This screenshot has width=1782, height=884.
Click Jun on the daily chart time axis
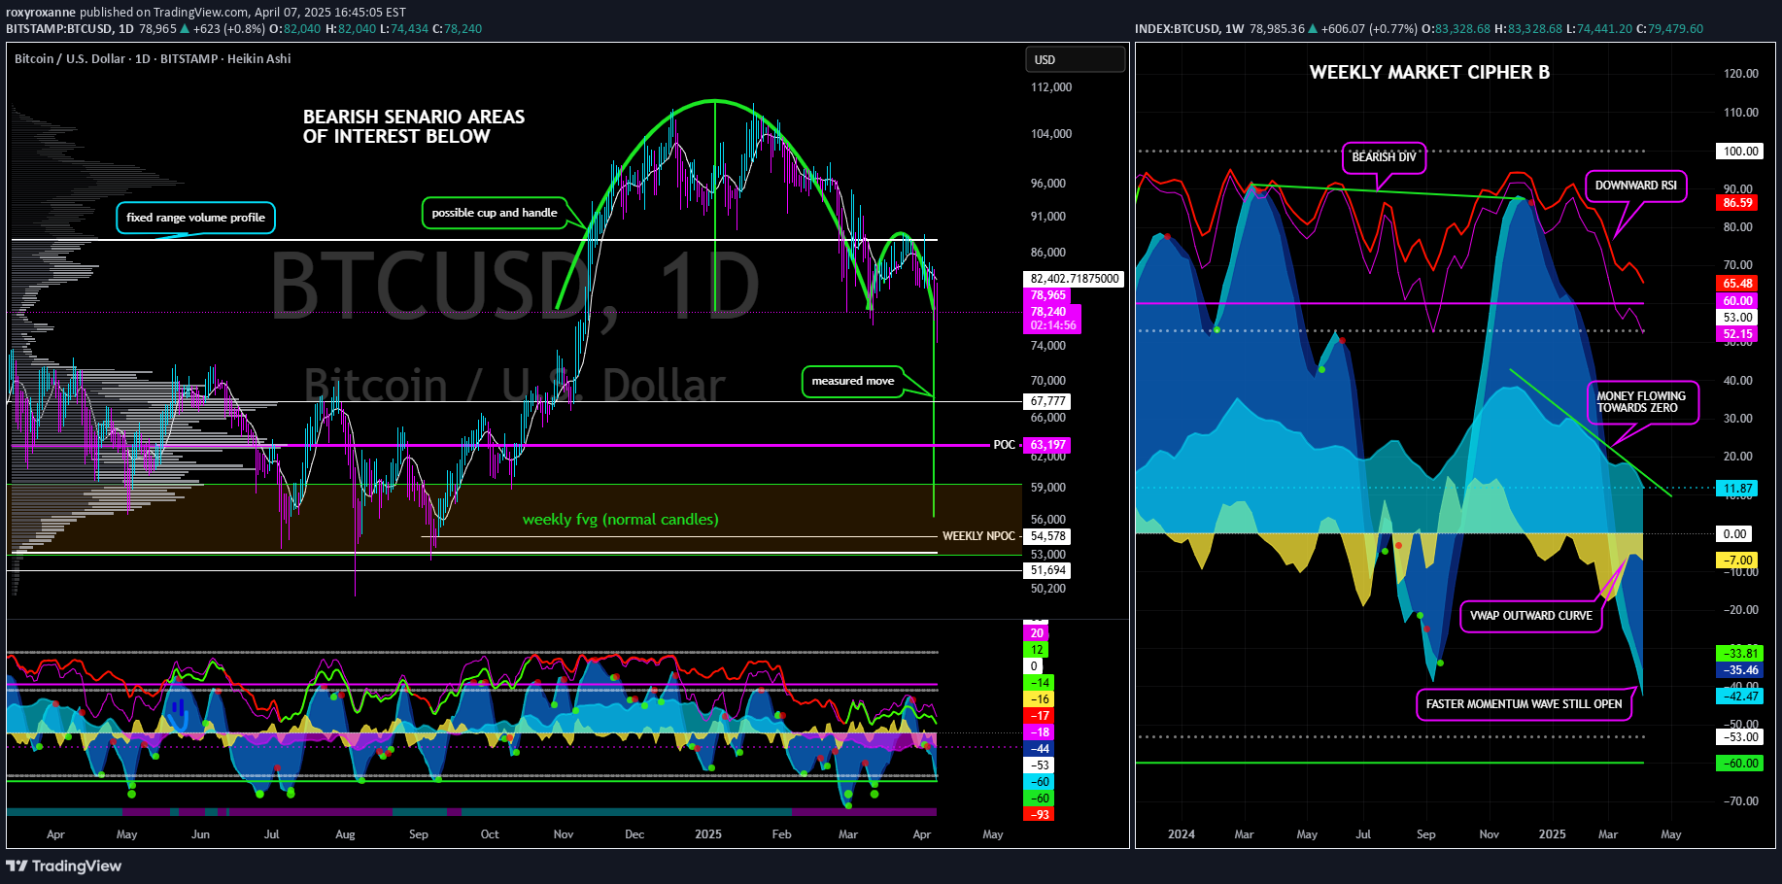200,834
